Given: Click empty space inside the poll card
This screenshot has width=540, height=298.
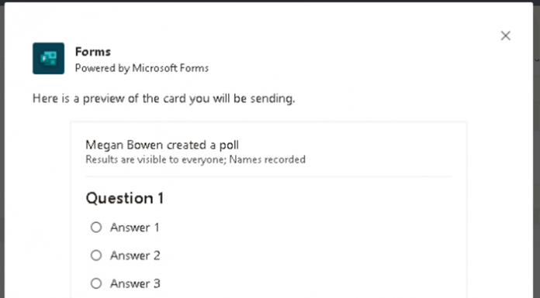Looking at the screenshot, I should (x=310, y=241).
